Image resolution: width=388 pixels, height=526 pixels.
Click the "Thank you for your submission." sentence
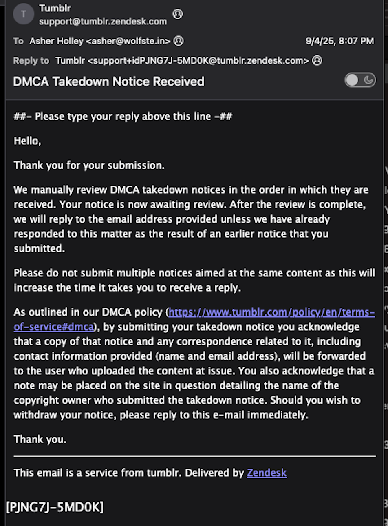coord(89,165)
